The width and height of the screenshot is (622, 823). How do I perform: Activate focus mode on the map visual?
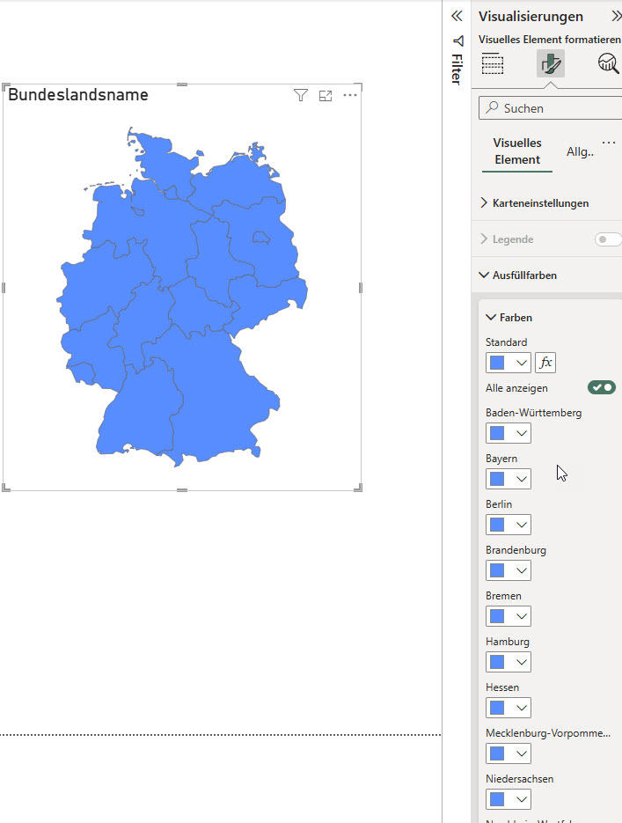pos(326,95)
